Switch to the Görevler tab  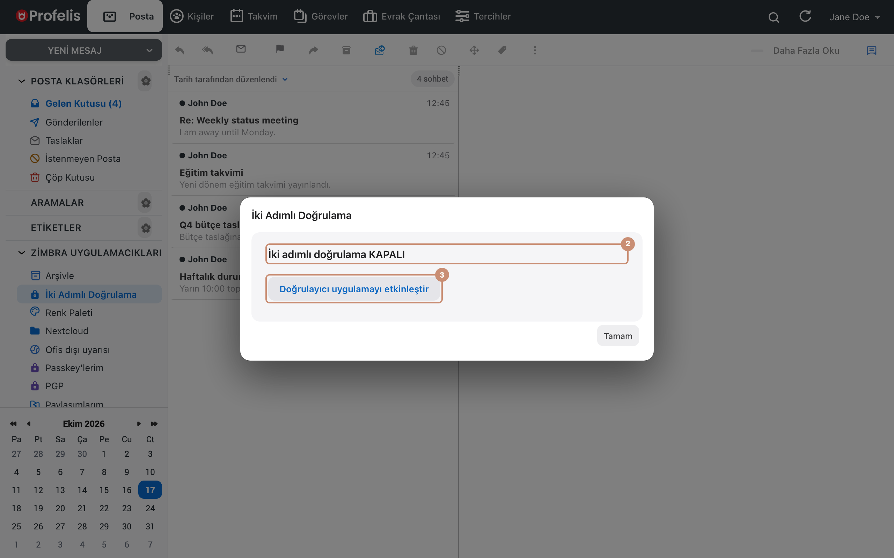click(321, 16)
